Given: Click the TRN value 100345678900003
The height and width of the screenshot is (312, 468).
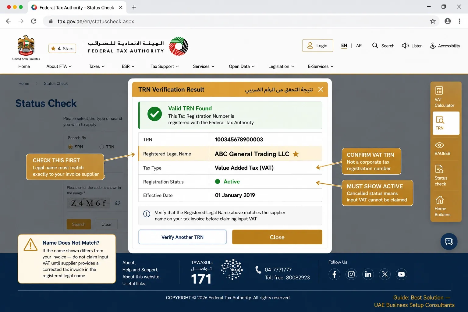Looking at the screenshot, I should tap(239, 140).
